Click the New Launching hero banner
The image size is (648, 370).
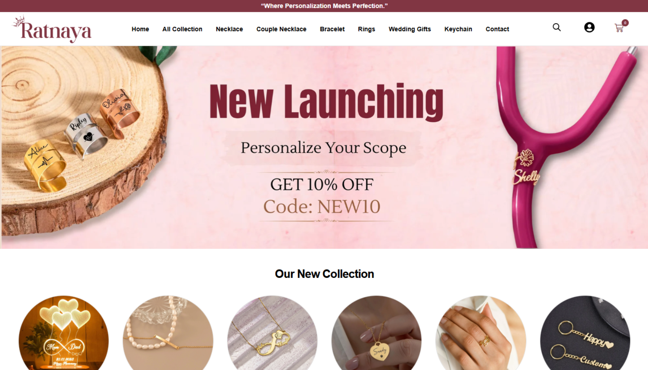coord(324,147)
